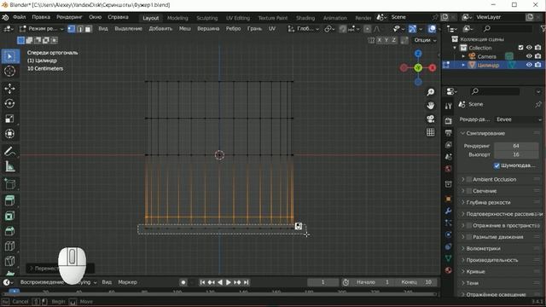Enable edge select mode
546x307 pixels.
[x=80, y=29]
